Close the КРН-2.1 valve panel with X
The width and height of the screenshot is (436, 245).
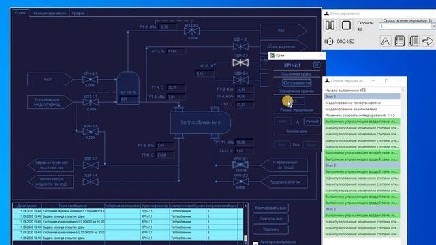(x=316, y=65)
